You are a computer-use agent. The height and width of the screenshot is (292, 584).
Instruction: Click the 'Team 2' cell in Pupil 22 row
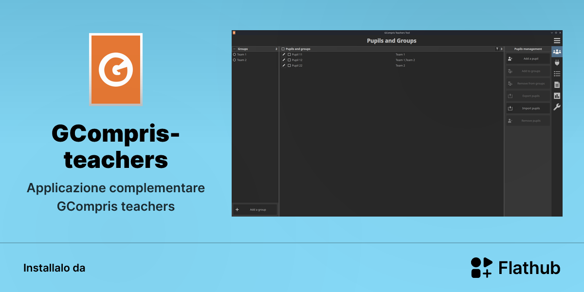(x=400, y=65)
